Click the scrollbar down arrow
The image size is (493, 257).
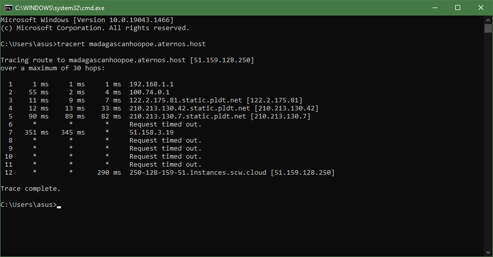[488, 252]
